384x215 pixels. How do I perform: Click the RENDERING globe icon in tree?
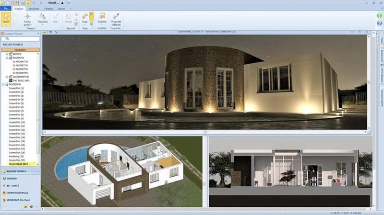(x=7, y=84)
